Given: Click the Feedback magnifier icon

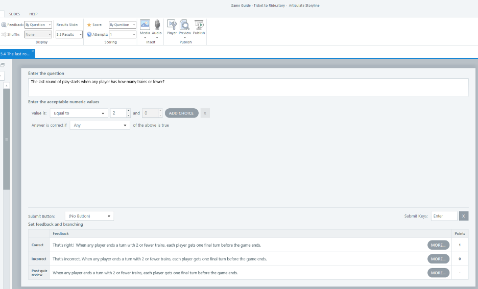Looking at the screenshot, I should (4, 25).
